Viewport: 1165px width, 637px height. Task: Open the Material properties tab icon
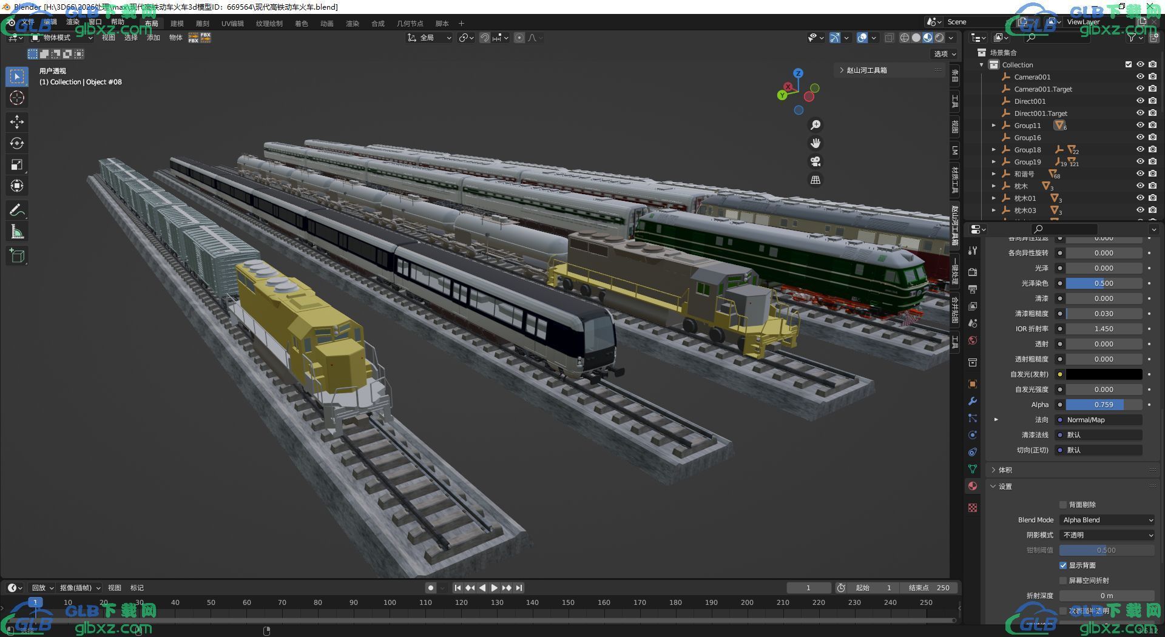[973, 486]
